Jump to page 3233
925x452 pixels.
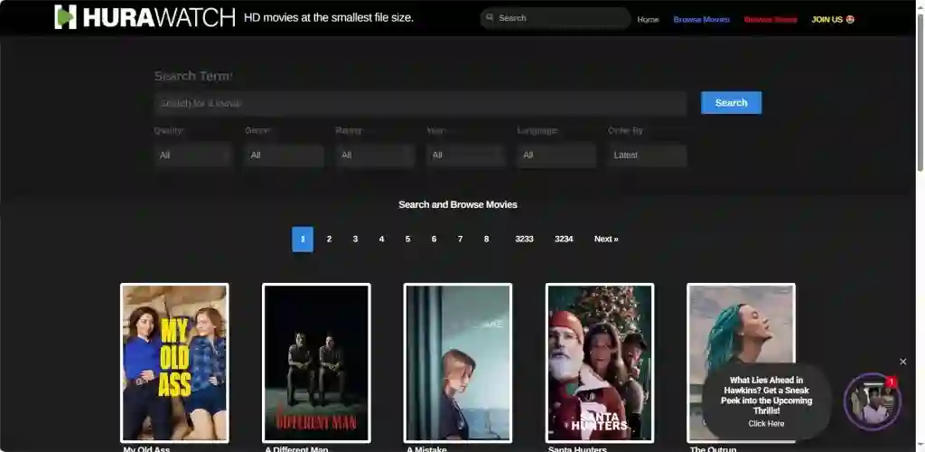click(x=525, y=239)
